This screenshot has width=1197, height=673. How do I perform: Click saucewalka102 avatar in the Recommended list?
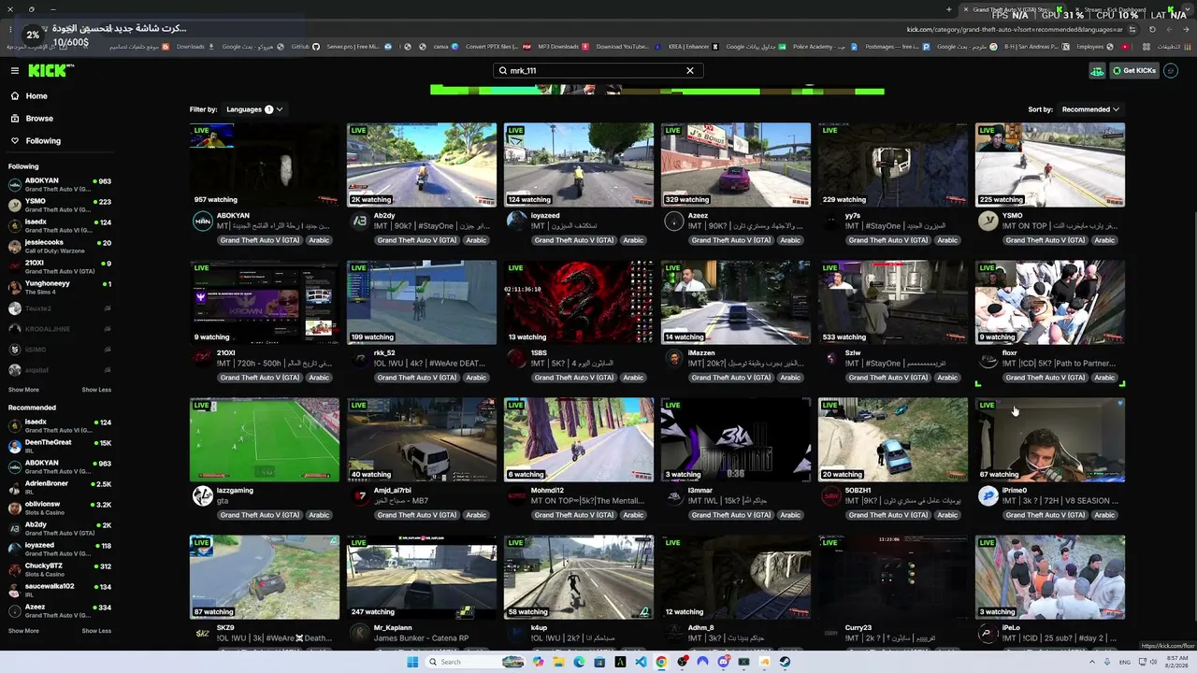coord(15,590)
